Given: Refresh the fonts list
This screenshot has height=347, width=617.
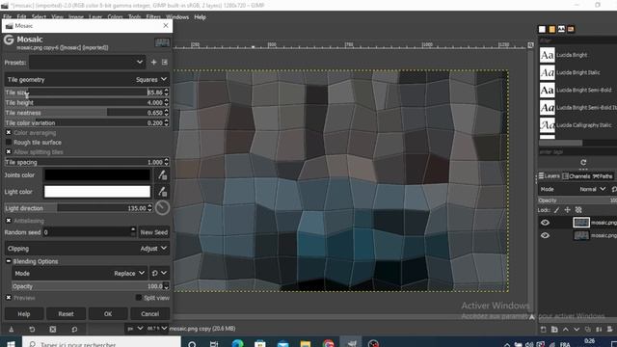Looking at the screenshot, I should pyautogui.click(x=583, y=162).
